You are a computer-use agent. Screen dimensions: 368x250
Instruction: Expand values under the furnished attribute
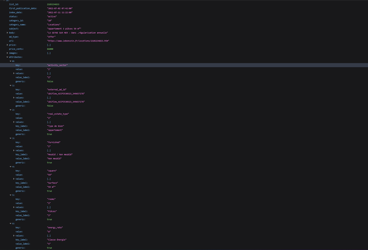pyautogui.click(x=14, y=150)
